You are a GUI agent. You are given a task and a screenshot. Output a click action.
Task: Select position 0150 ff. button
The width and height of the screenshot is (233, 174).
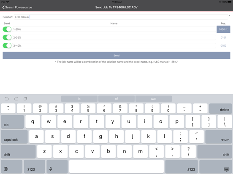pyautogui.click(x=223, y=29)
